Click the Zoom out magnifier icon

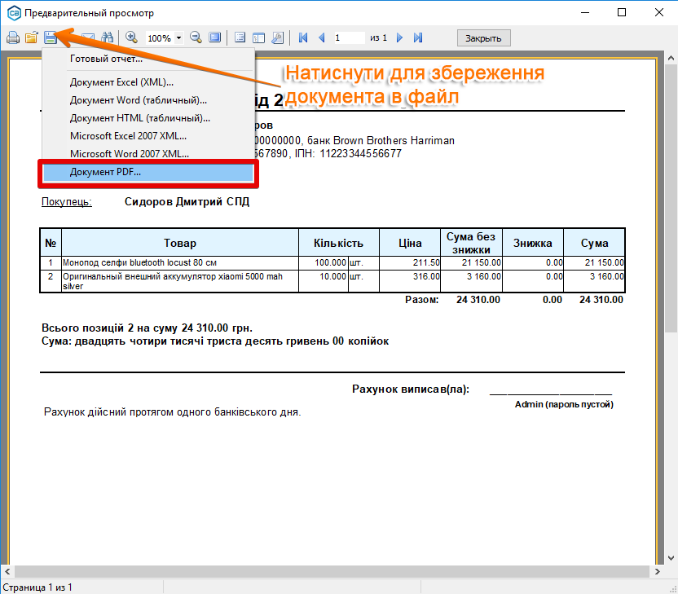tap(196, 37)
